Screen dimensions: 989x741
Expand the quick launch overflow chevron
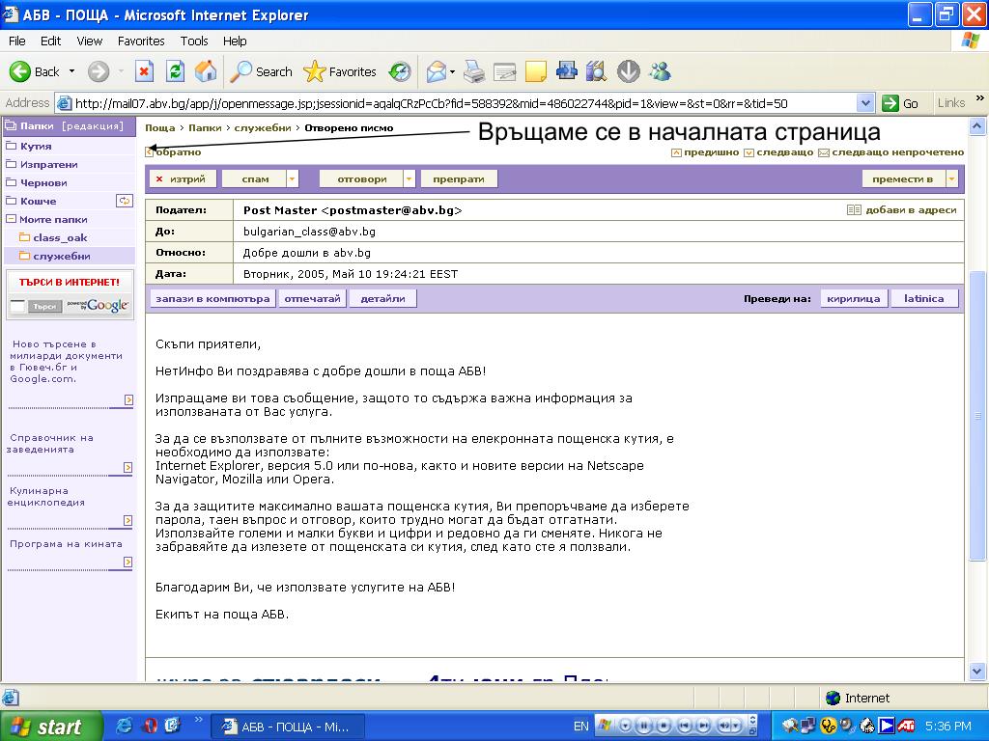[199, 719]
